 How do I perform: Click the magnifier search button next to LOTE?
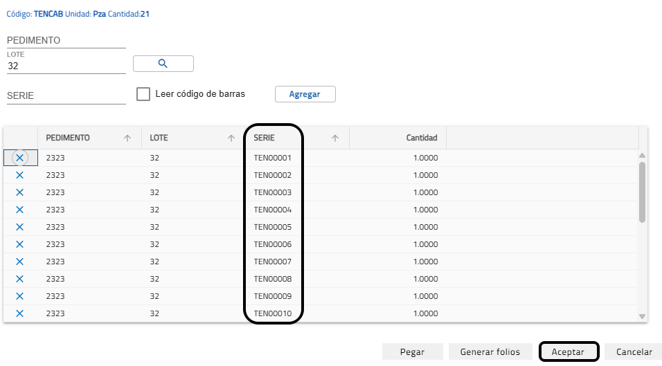(163, 64)
